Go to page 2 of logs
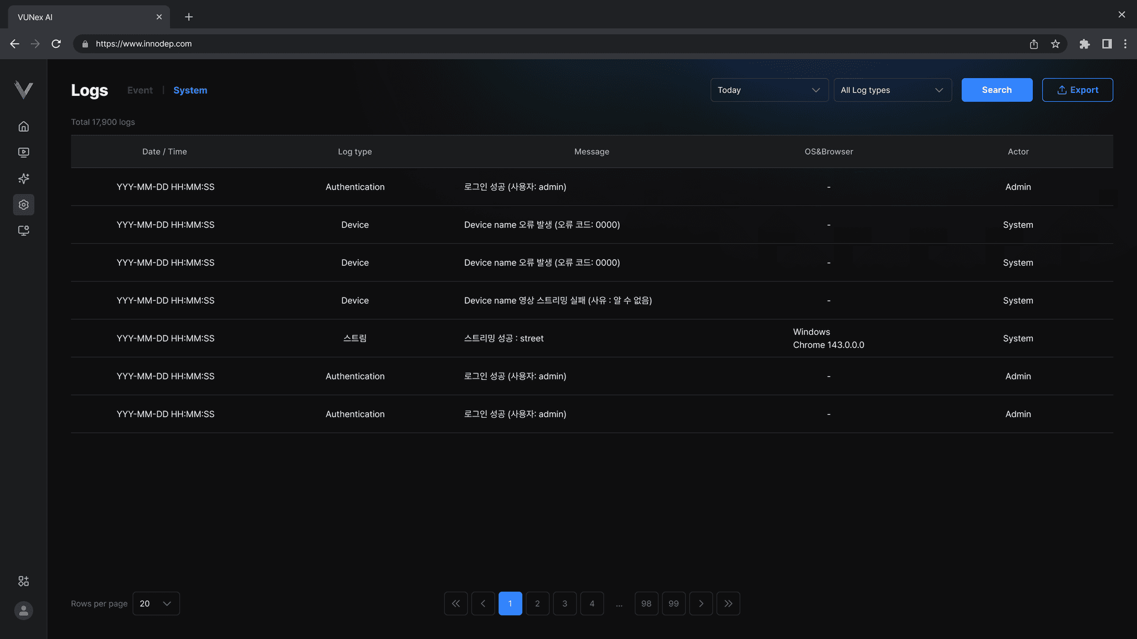 [x=537, y=603]
